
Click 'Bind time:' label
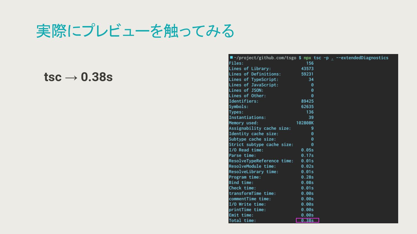[x=241, y=182]
